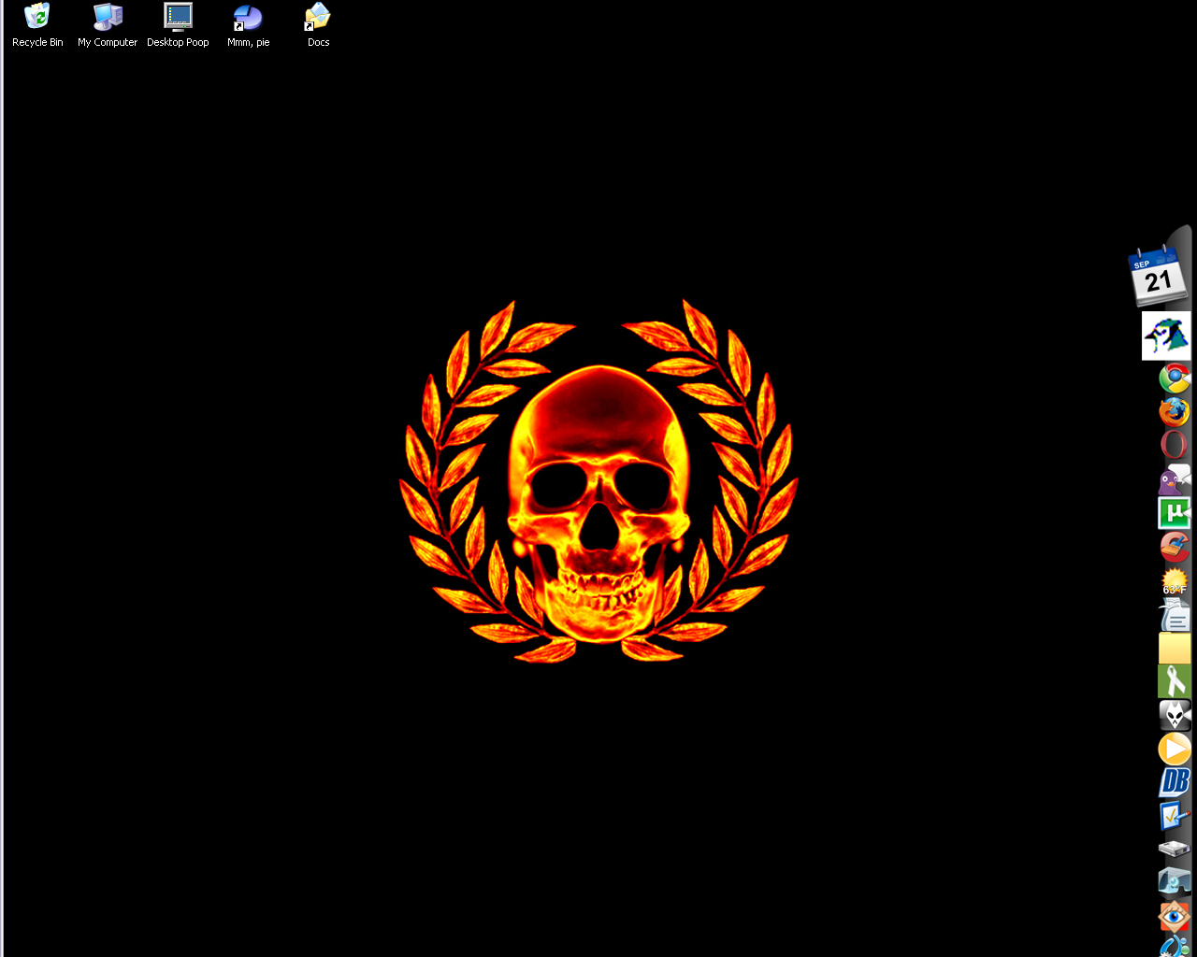Open the Desktop Poop shortcut icon
Viewport: 1197px width, 957px height.
[x=178, y=25]
